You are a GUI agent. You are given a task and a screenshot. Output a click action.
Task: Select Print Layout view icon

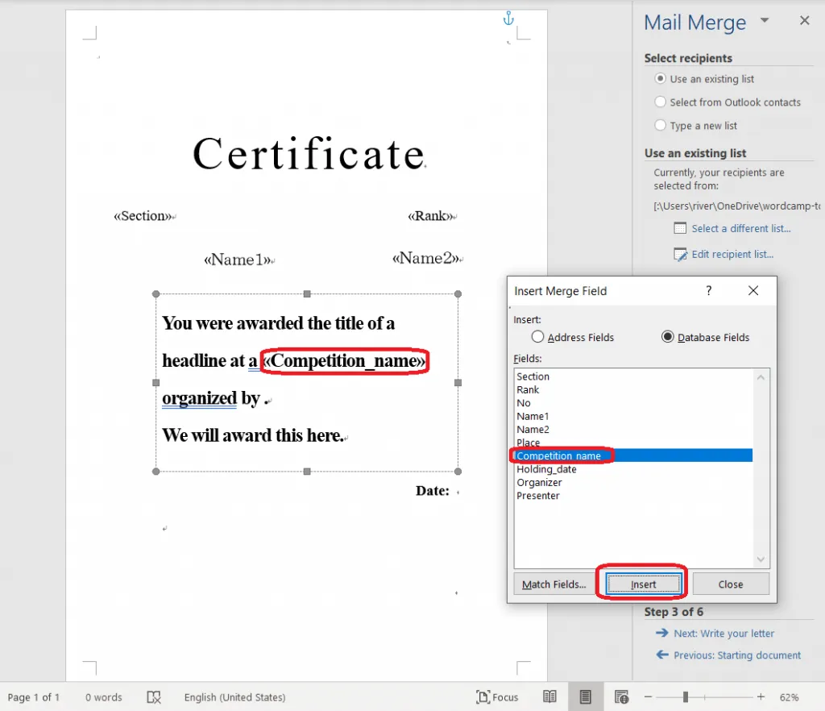[586, 697]
